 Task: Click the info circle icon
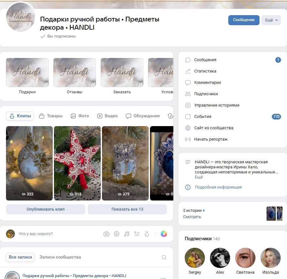click(x=188, y=187)
